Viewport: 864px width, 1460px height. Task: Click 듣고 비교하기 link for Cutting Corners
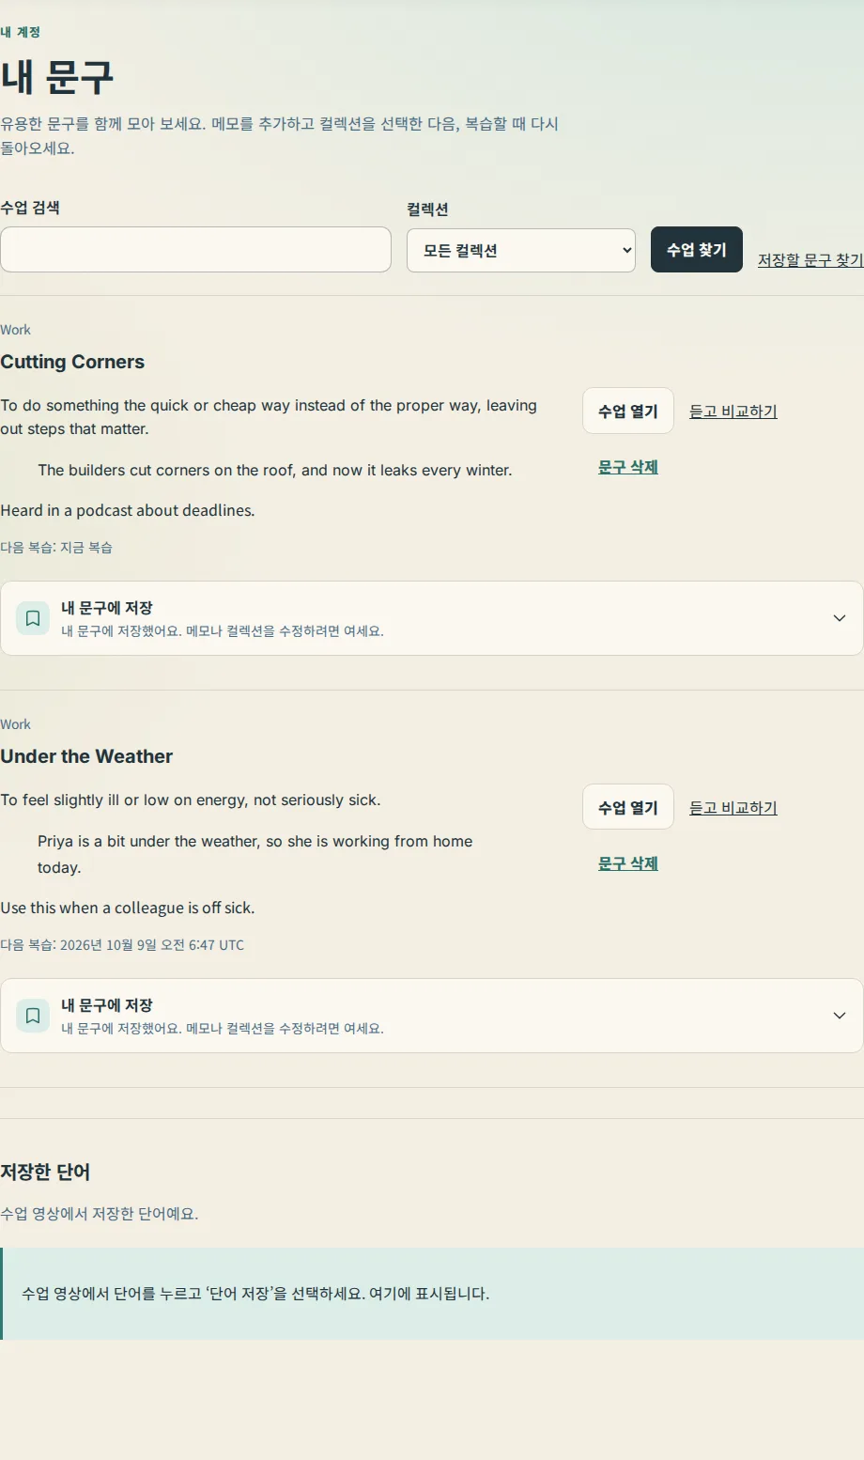733,411
